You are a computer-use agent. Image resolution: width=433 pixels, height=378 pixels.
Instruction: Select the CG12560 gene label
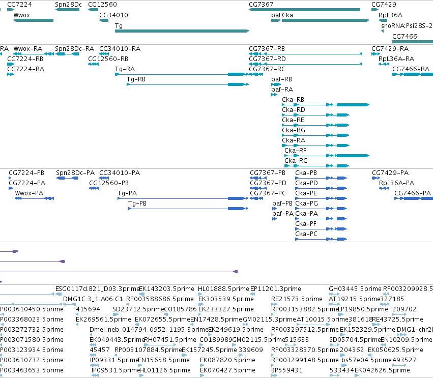[102, 5]
